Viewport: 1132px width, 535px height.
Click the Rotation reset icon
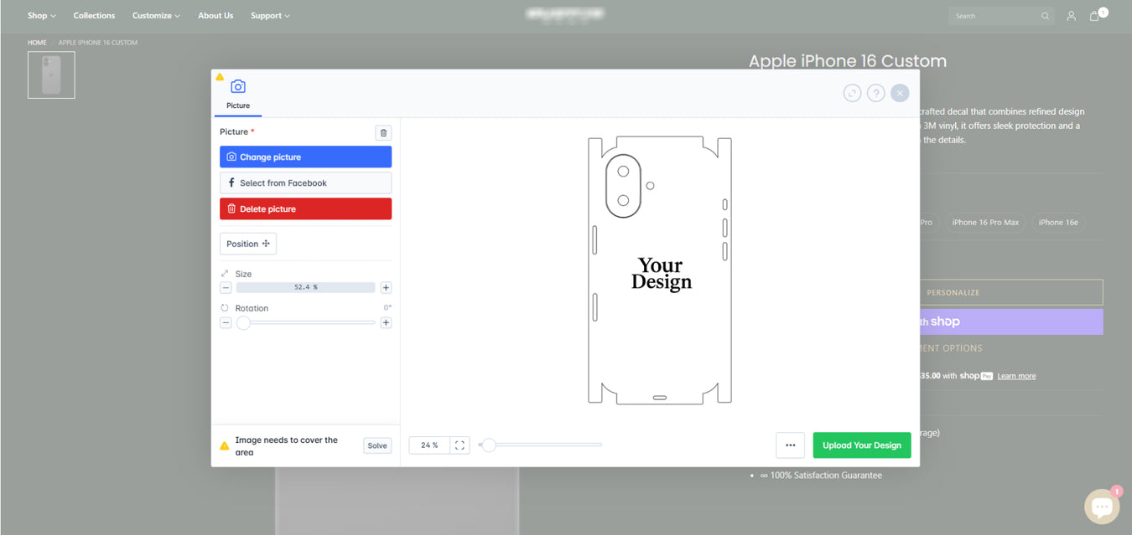[224, 306]
